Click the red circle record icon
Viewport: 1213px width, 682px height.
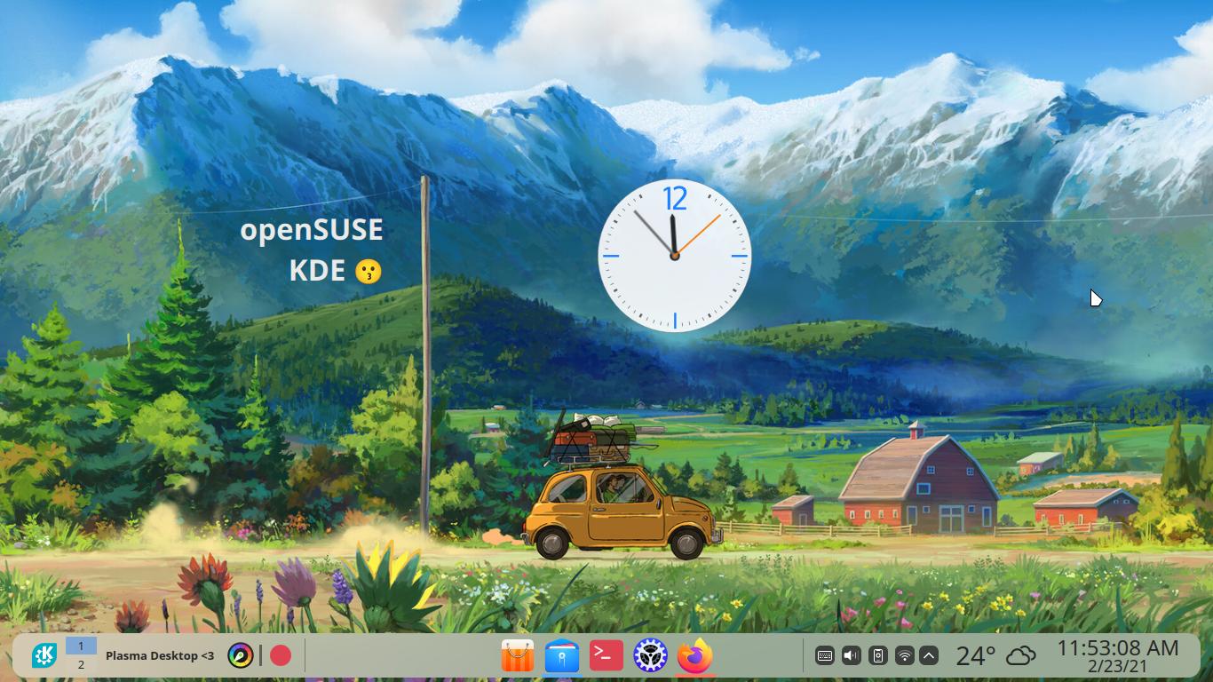pyautogui.click(x=281, y=655)
